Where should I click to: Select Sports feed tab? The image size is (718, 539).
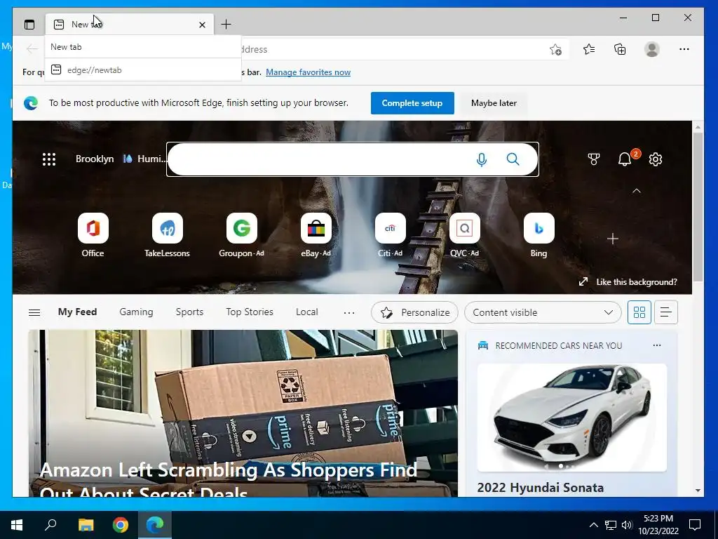click(189, 312)
